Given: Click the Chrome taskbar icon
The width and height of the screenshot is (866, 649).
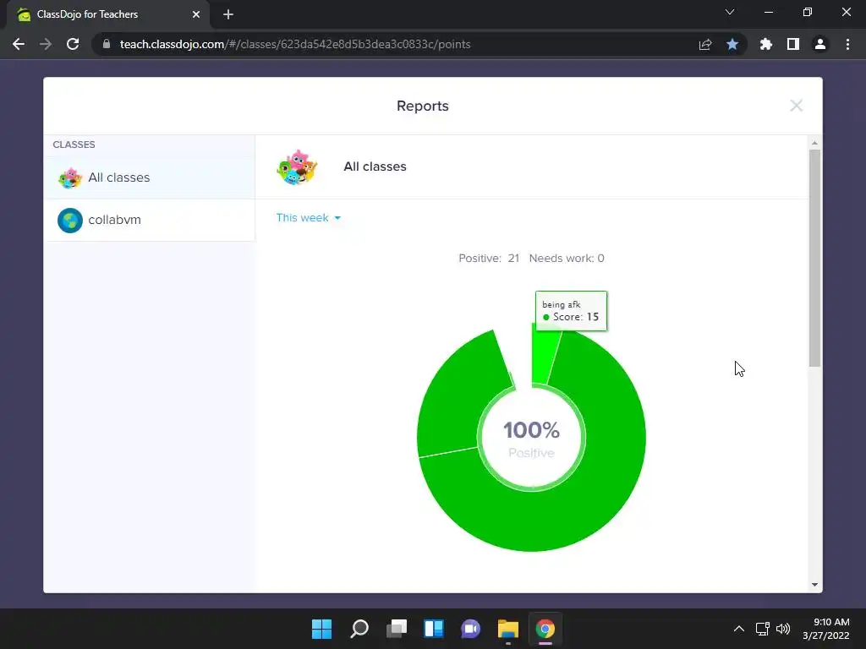Looking at the screenshot, I should 545,629.
